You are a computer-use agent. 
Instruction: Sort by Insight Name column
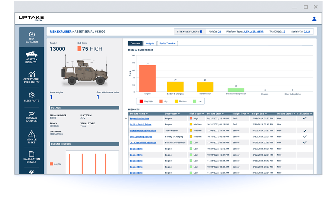pos(139,114)
